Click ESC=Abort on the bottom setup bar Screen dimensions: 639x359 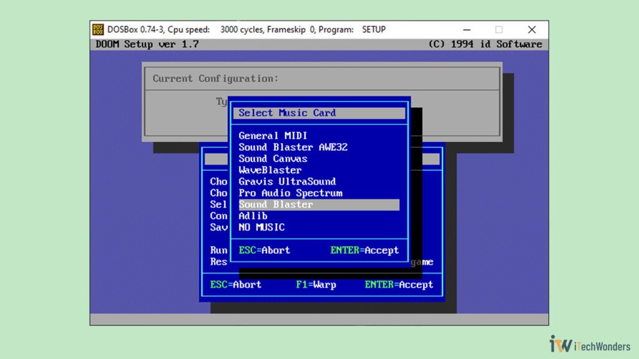(237, 284)
